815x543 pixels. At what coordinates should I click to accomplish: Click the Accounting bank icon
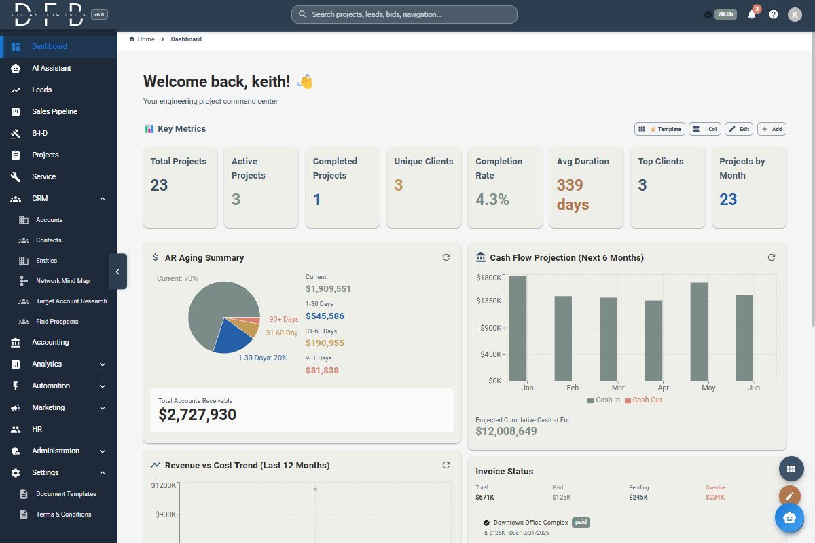(16, 342)
